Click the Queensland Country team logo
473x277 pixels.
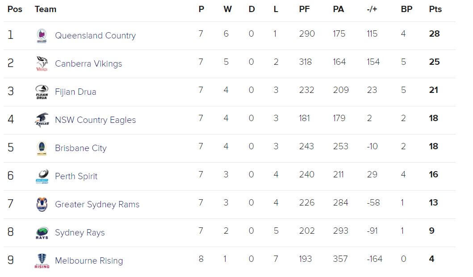[x=42, y=36]
